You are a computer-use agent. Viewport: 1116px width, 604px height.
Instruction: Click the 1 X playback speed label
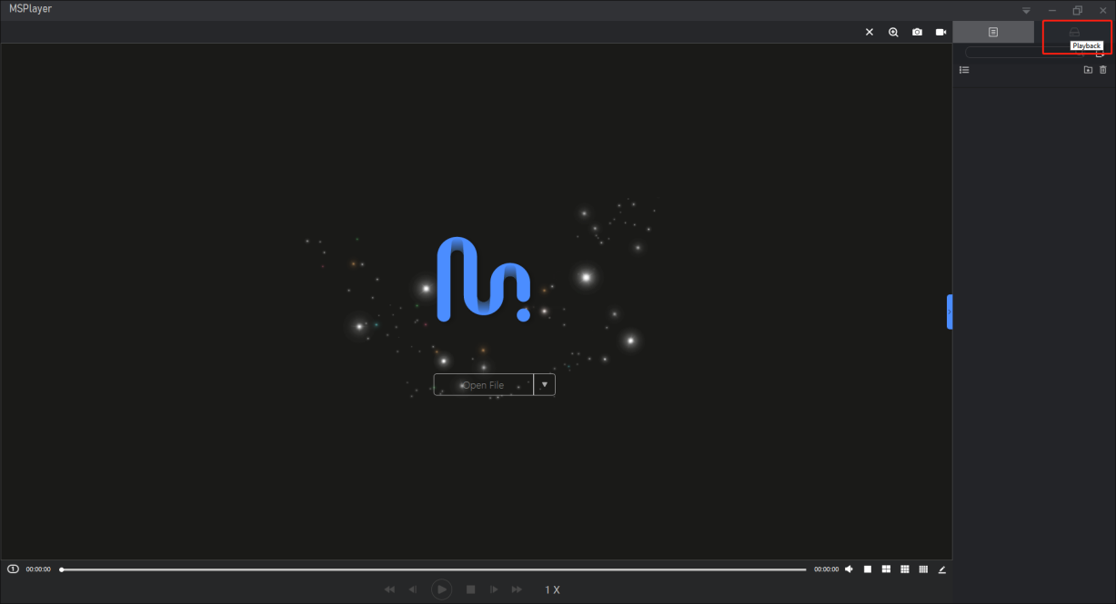[x=552, y=590]
